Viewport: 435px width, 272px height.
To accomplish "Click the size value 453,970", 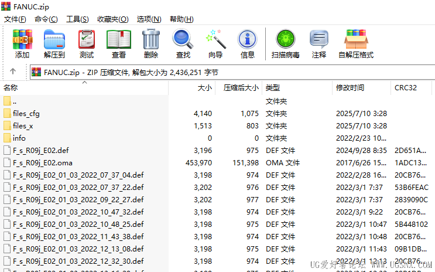I will [198, 163].
